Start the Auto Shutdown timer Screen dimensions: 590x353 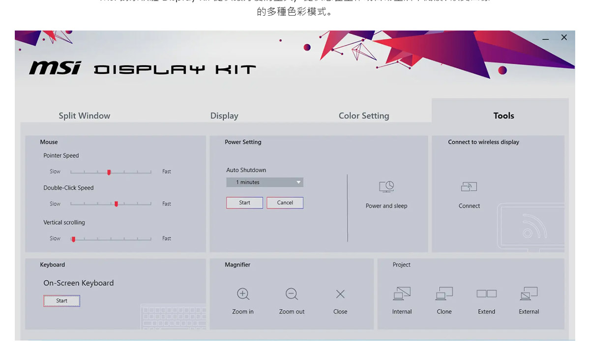(x=244, y=203)
